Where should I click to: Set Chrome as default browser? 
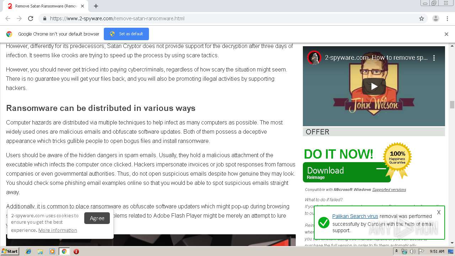point(126,34)
